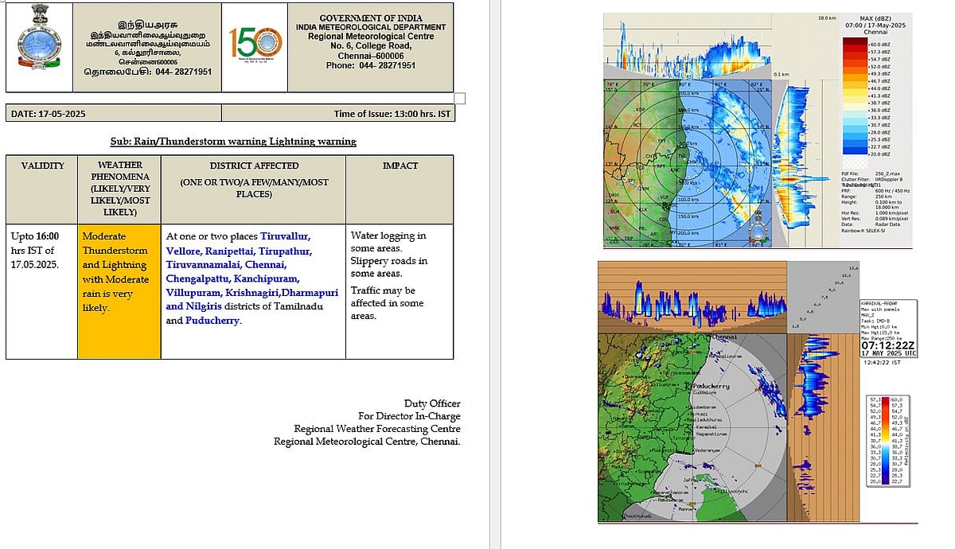955x549 pixels.
Task: Click the underlined Rain/Thunderstorm warning subject line
Action: point(232,142)
